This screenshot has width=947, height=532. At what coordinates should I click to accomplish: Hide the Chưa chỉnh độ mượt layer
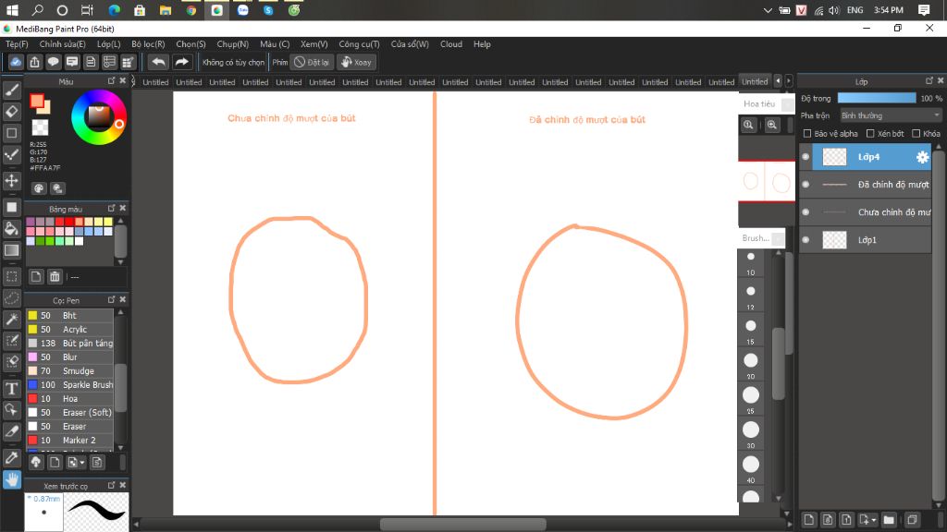coord(806,212)
